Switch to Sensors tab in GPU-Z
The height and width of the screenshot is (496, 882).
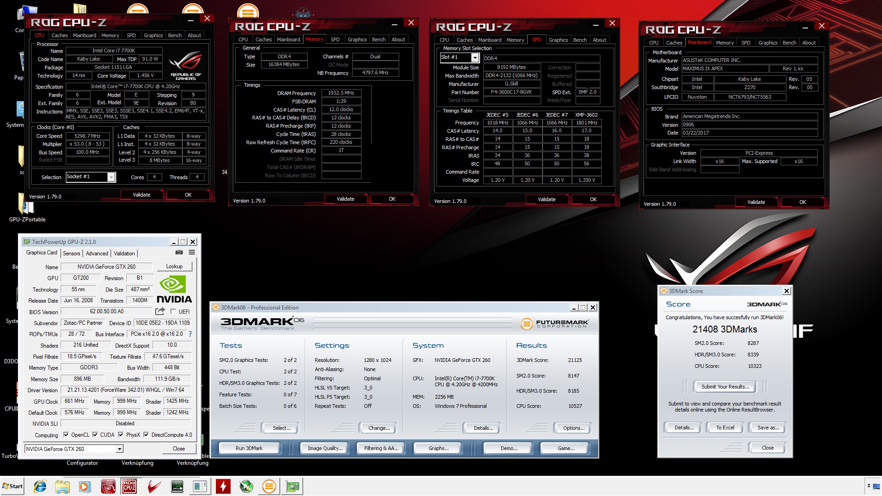(71, 254)
